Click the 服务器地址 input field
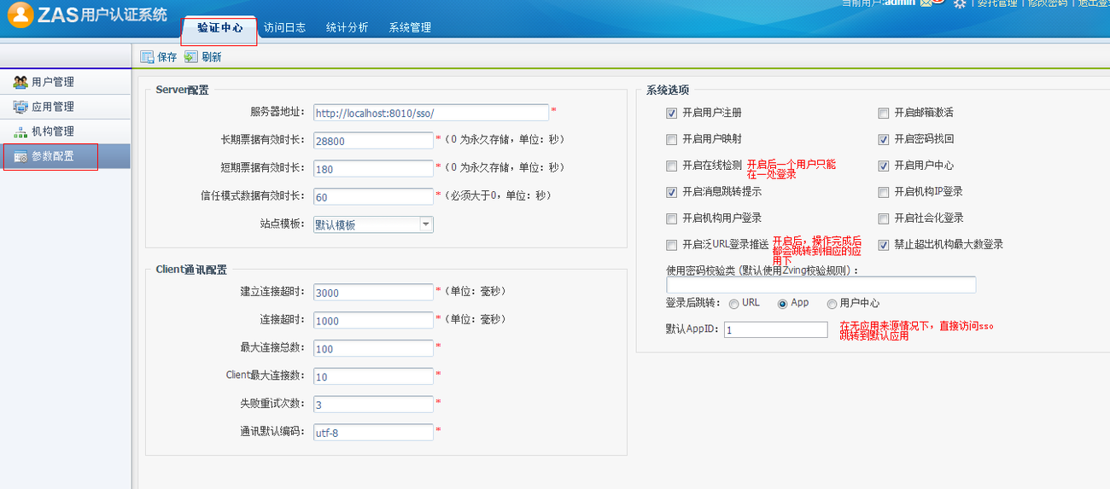This screenshot has width=1110, height=489. click(x=430, y=113)
